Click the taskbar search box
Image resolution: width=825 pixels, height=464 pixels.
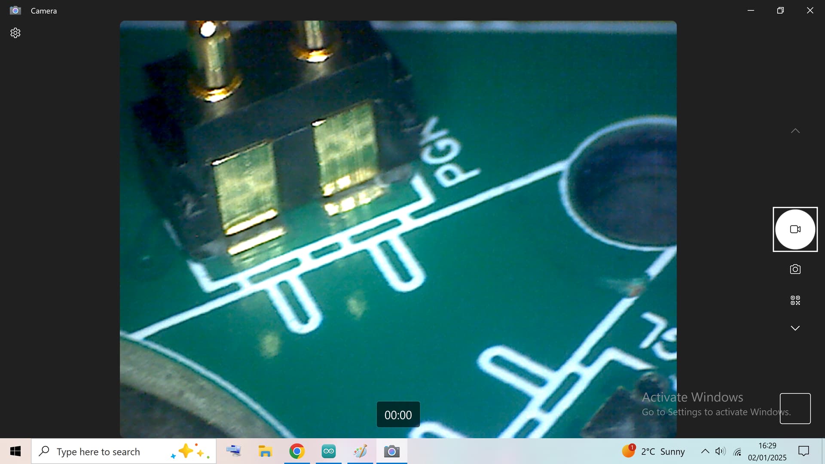(124, 452)
